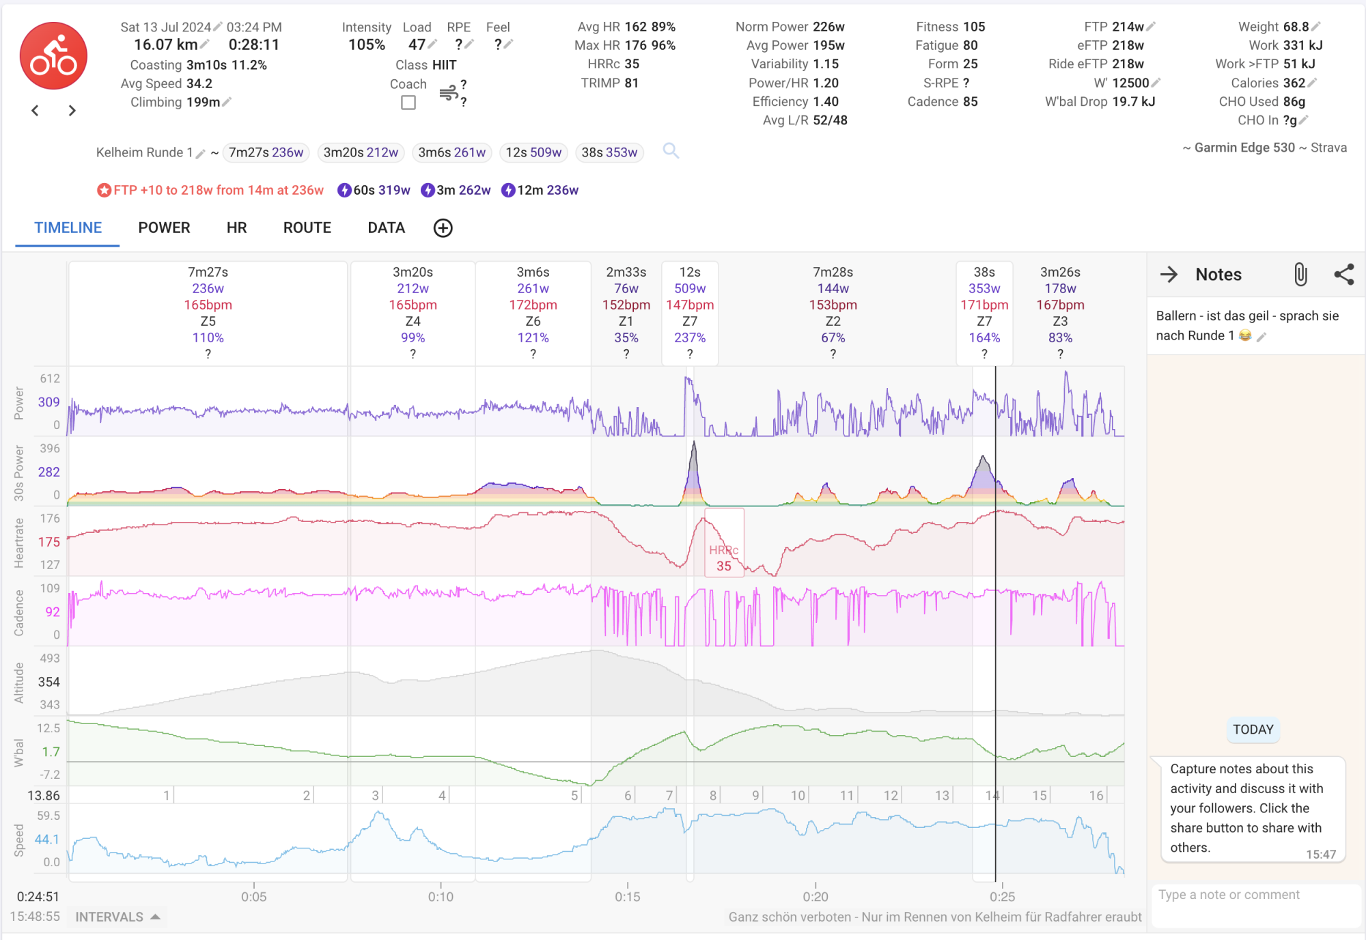
Task: Go to next activity with right chevron
Action: point(72,111)
